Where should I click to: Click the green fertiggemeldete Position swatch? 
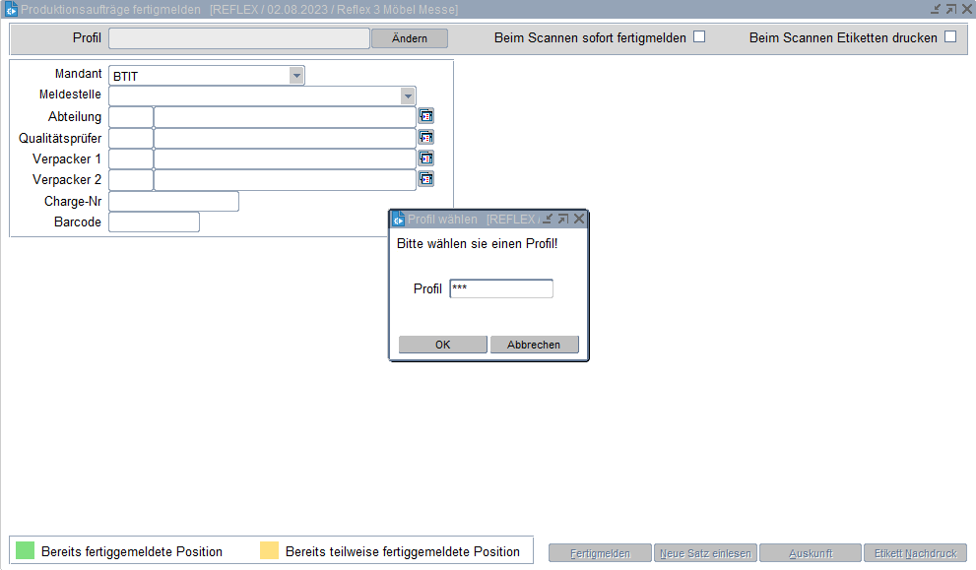[25, 551]
